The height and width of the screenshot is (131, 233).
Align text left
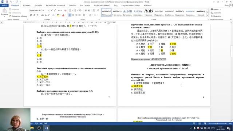70,15
